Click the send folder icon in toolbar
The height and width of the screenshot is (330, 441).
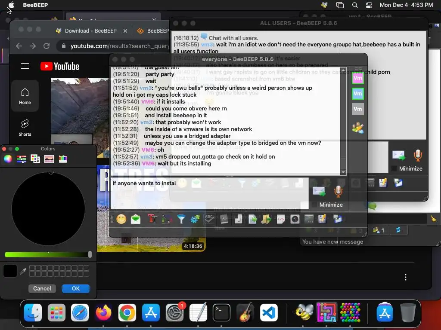(x=266, y=219)
